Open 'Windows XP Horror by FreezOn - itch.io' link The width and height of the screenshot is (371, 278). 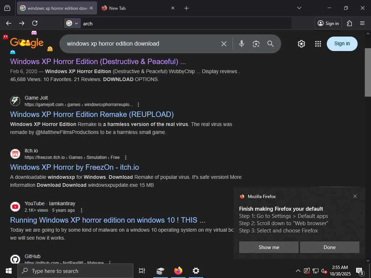74,167
